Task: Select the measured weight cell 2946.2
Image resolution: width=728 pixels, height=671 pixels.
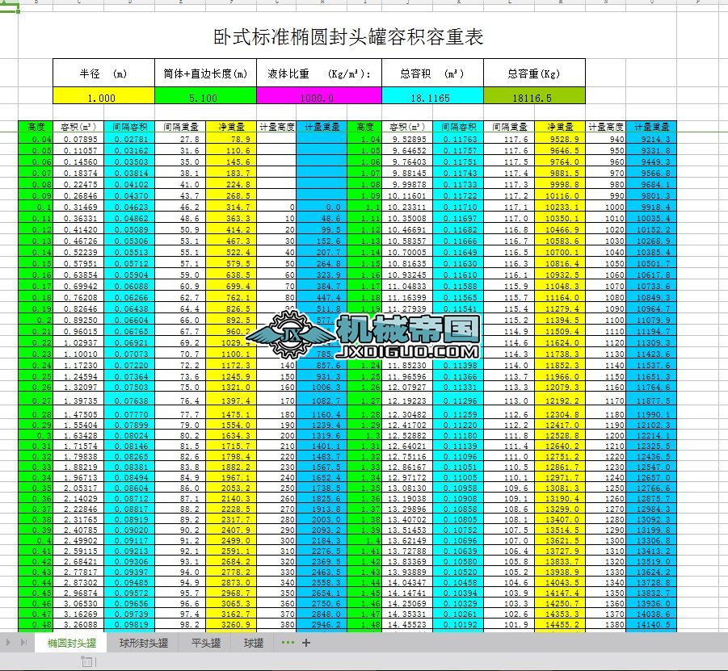Action: click(322, 624)
